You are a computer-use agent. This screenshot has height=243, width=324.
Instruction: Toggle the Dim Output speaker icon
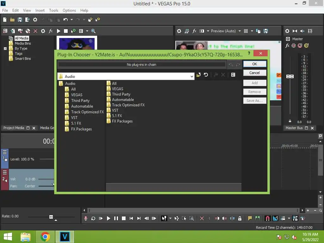point(302,31)
